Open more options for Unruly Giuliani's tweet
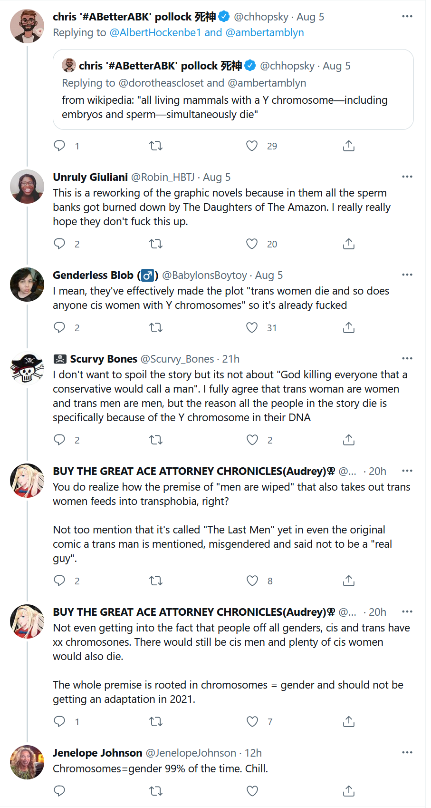 [407, 177]
